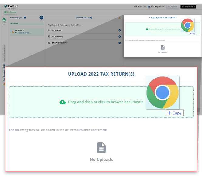Click the small UPLOAD 2022 TAX RETURN(S) heading
202x178 pixels.
point(163,18)
